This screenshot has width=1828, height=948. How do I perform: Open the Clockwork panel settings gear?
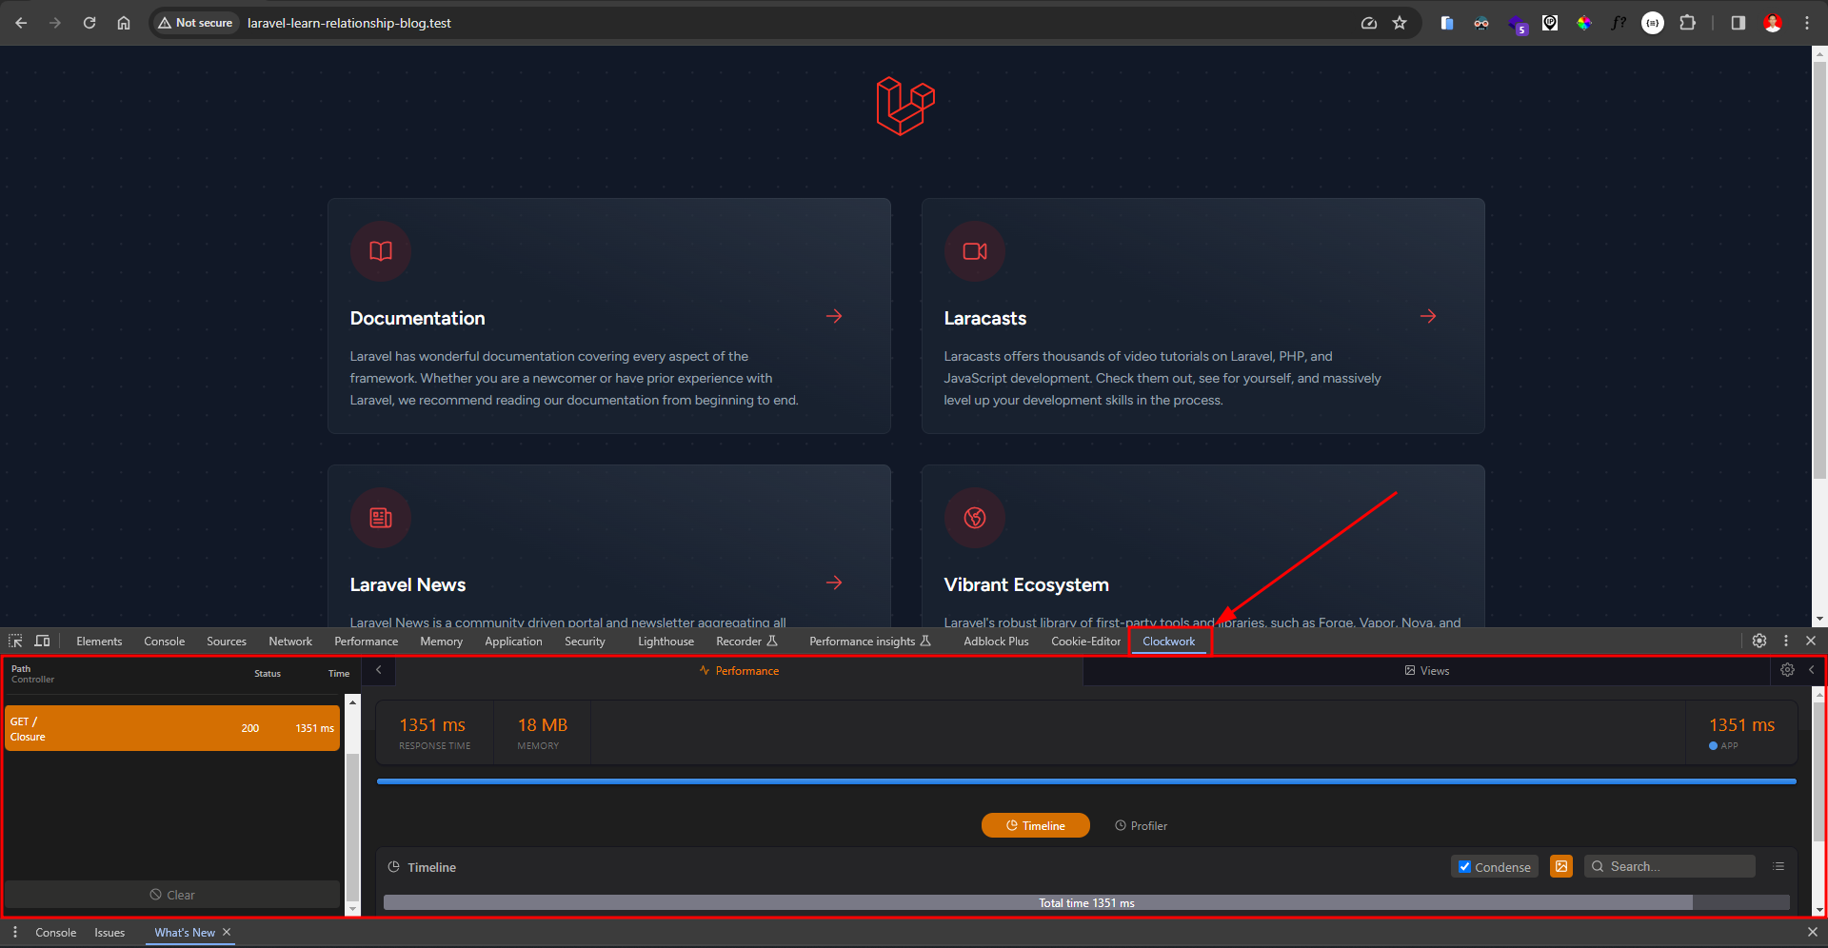(1787, 670)
